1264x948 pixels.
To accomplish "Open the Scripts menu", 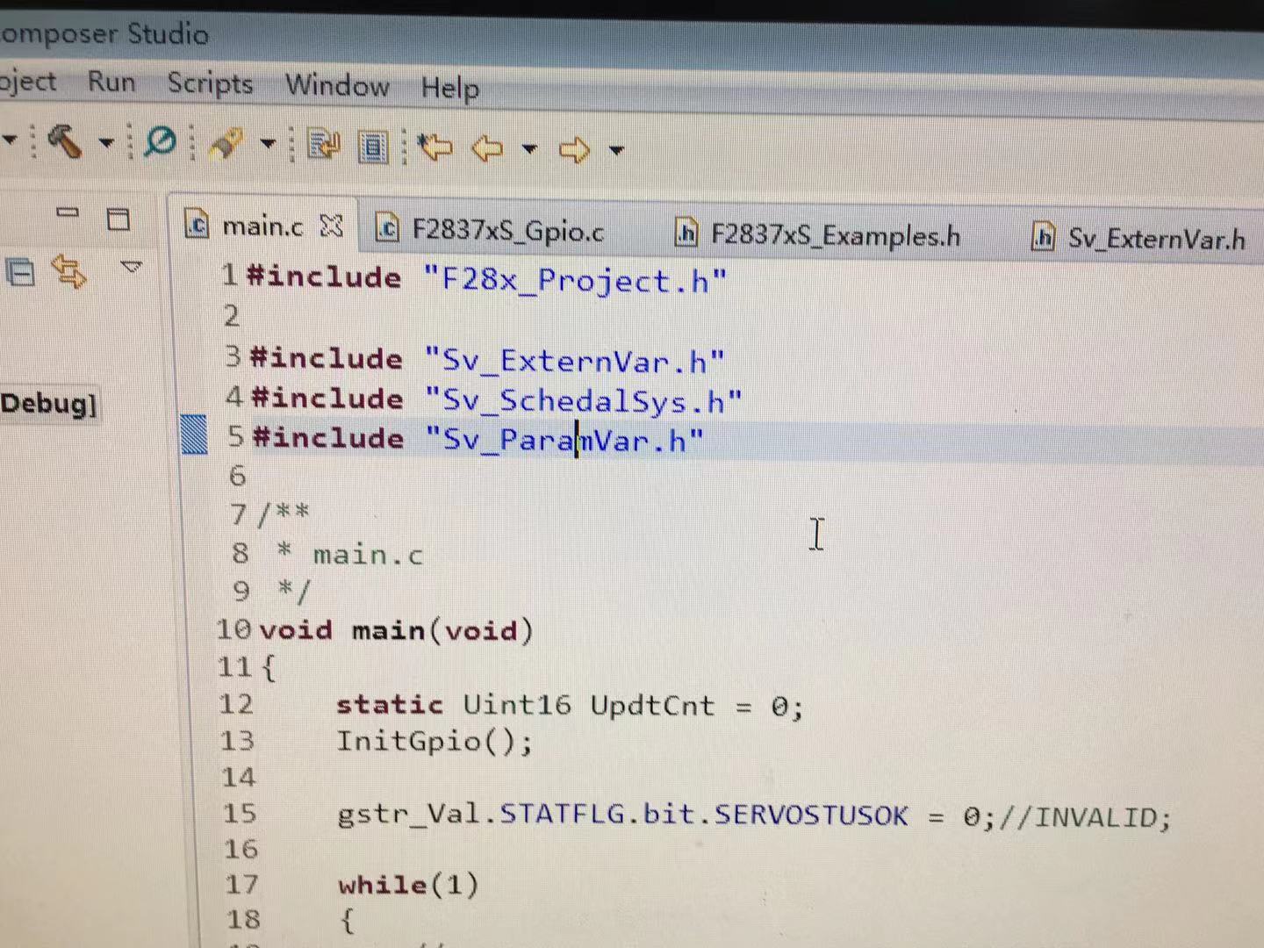I will coord(210,84).
